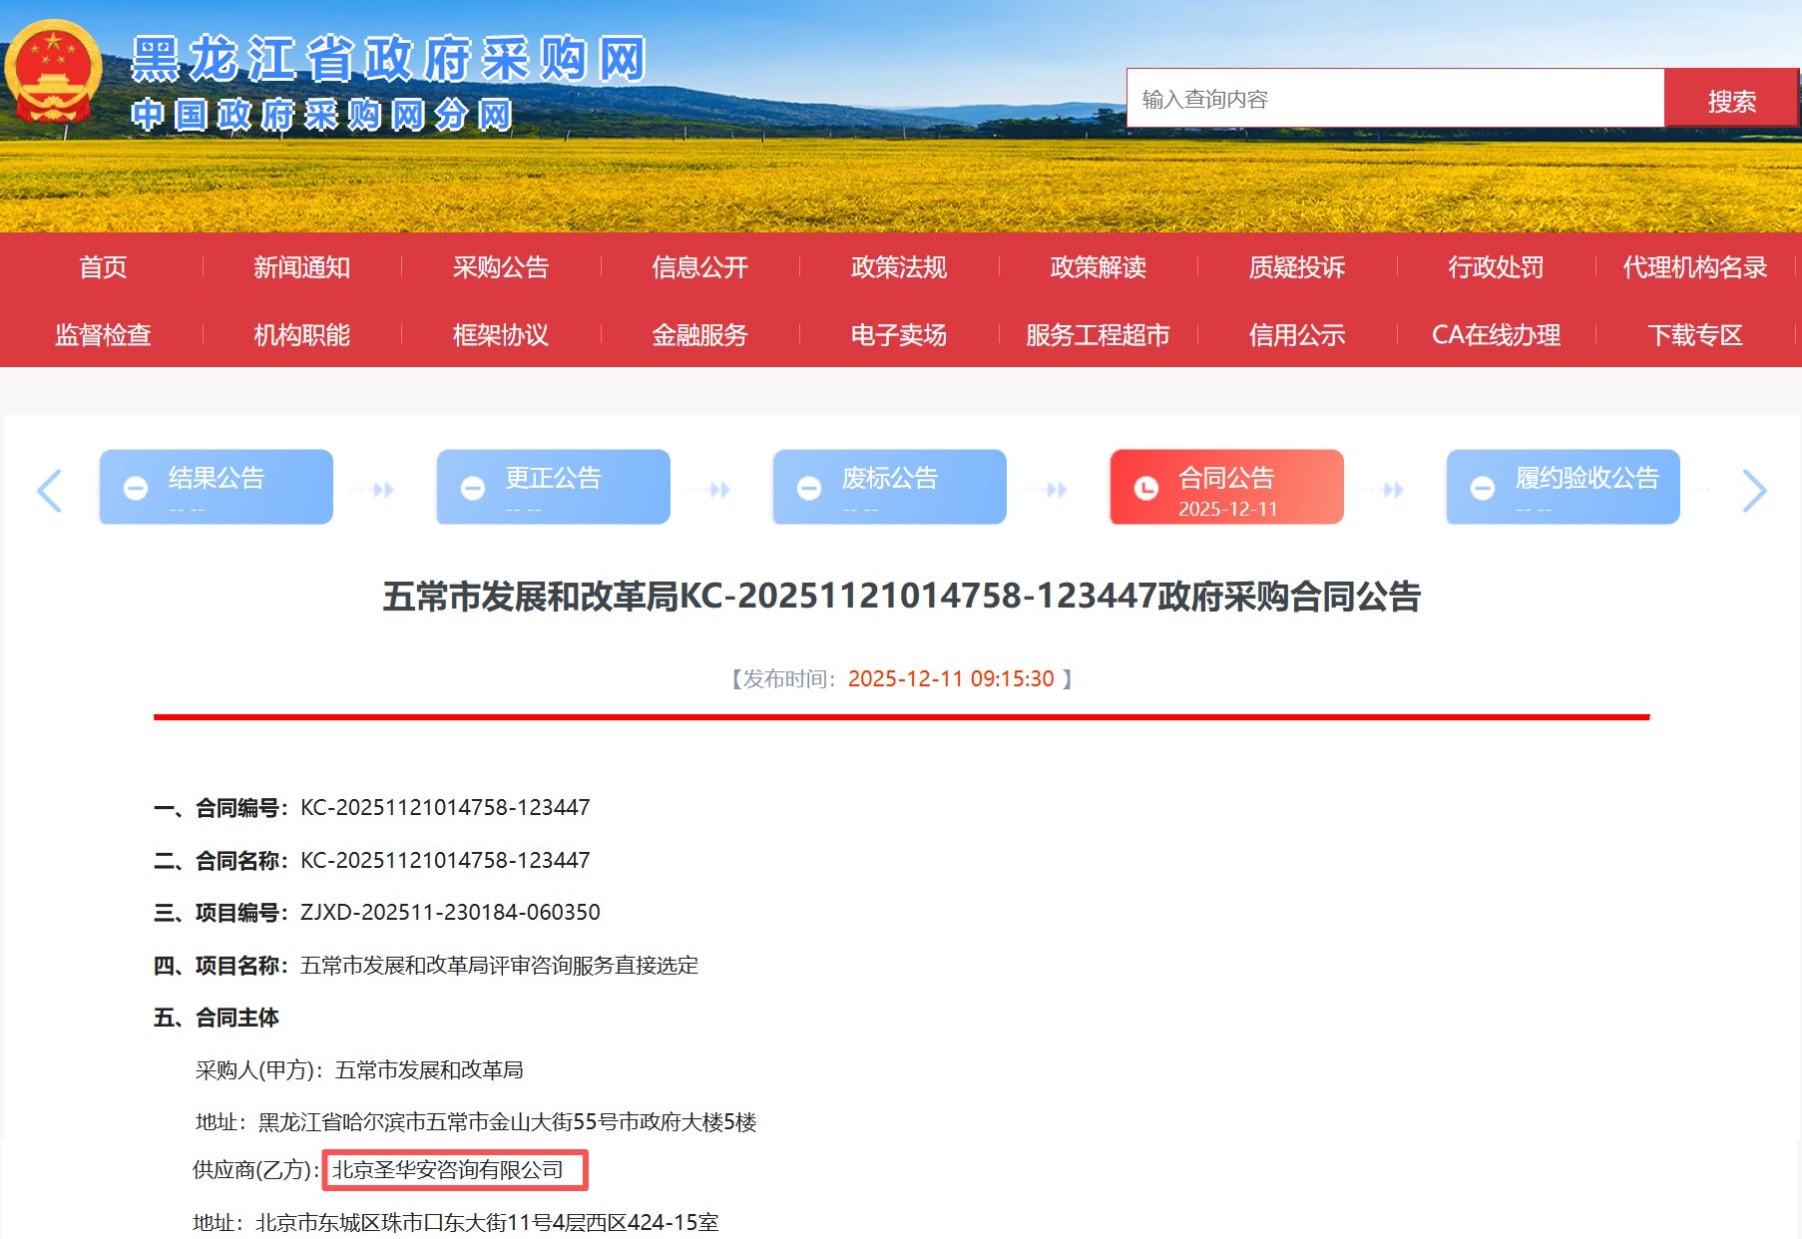Click the minus icon on 履约验收公告
This screenshot has height=1239, width=1802.
pyautogui.click(x=1483, y=488)
